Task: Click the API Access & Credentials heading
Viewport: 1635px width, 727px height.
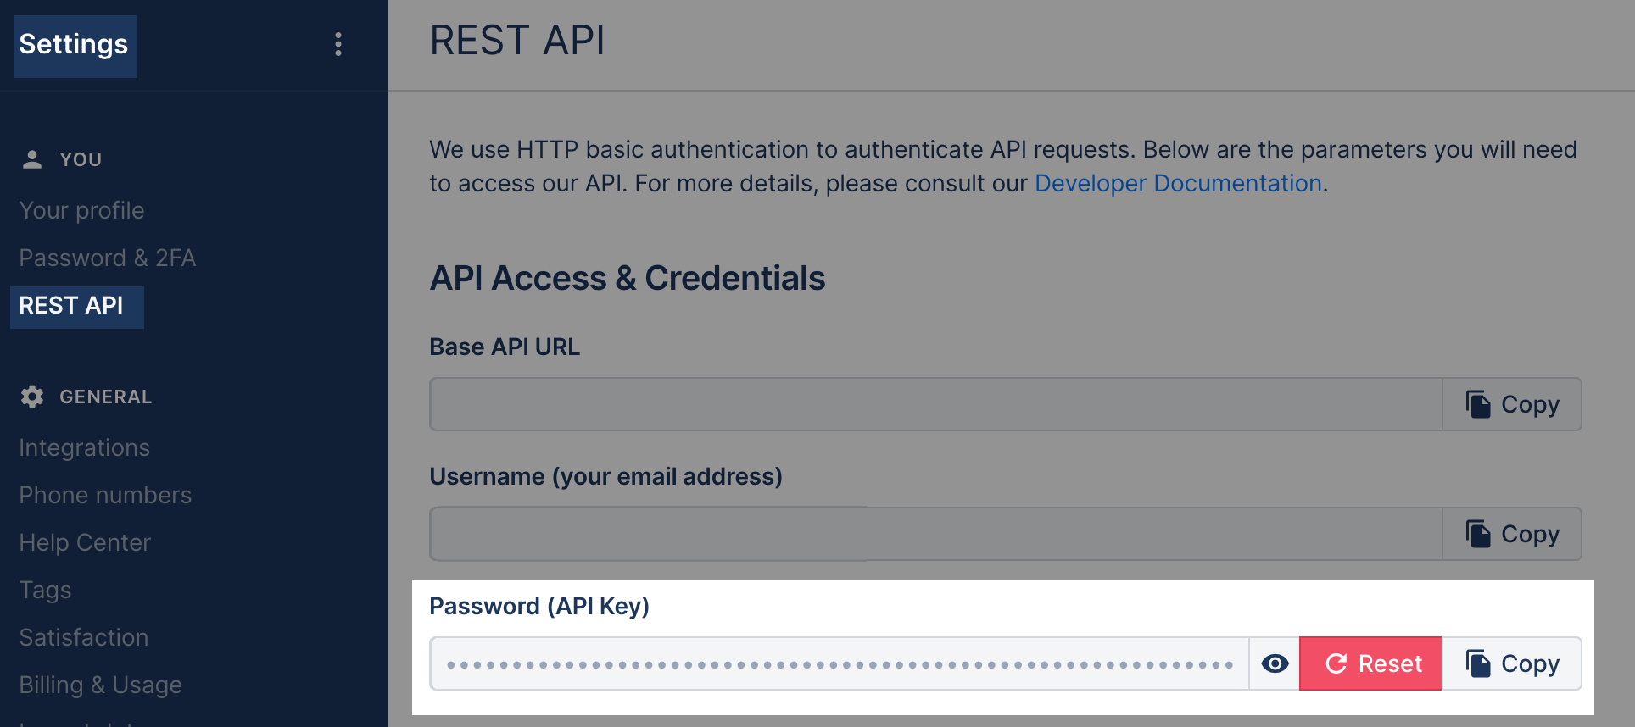Action: point(628,278)
